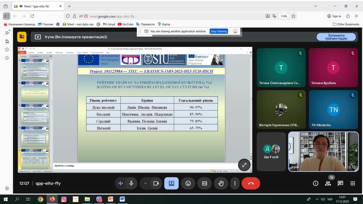Toggle the camera in Meet toolbar
This screenshot has height=204, width=363.
(156, 183)
